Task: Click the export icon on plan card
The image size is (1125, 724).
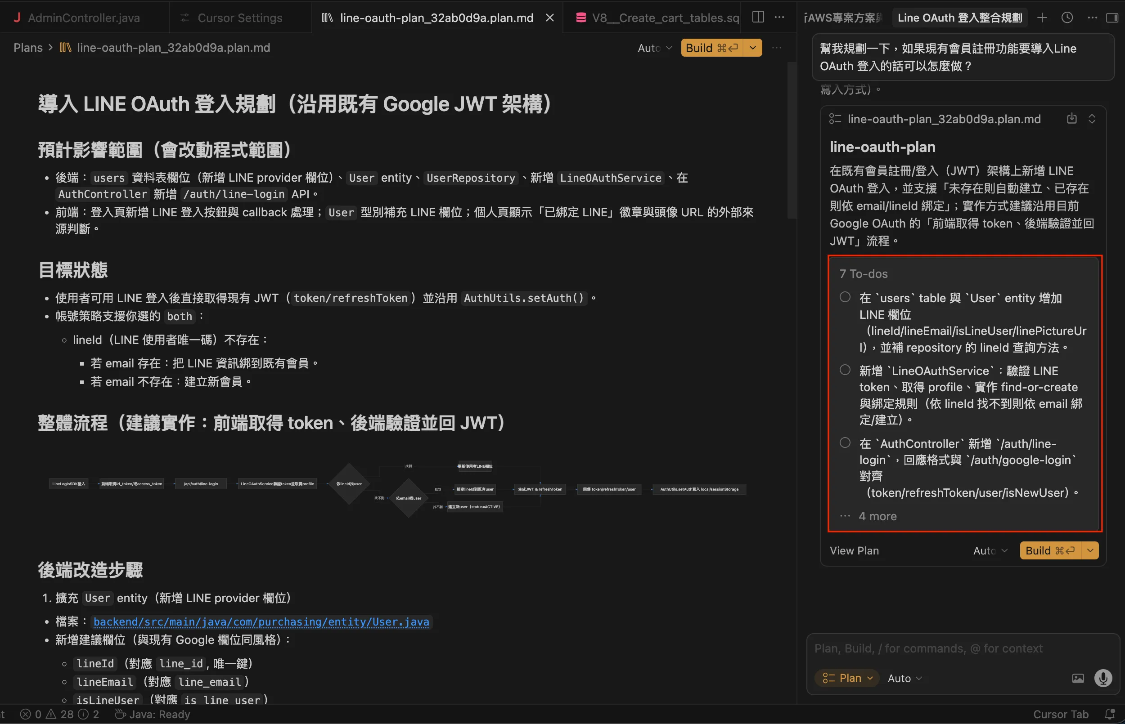Action: click(x=1071, y=118)
